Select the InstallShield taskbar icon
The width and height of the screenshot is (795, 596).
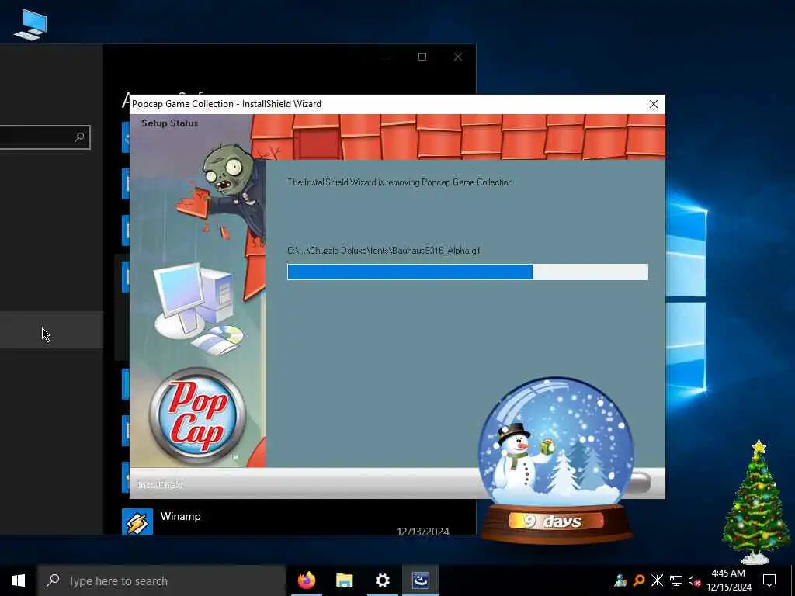point(420,580)
